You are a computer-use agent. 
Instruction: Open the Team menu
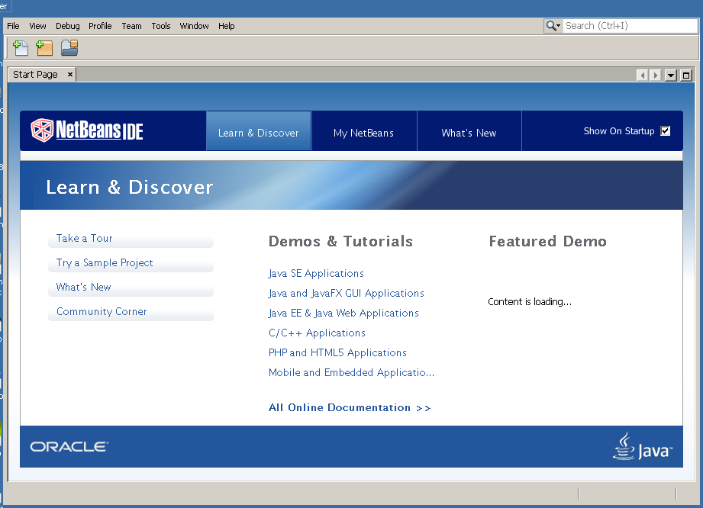pyautogui.click(x=131, y=26)
